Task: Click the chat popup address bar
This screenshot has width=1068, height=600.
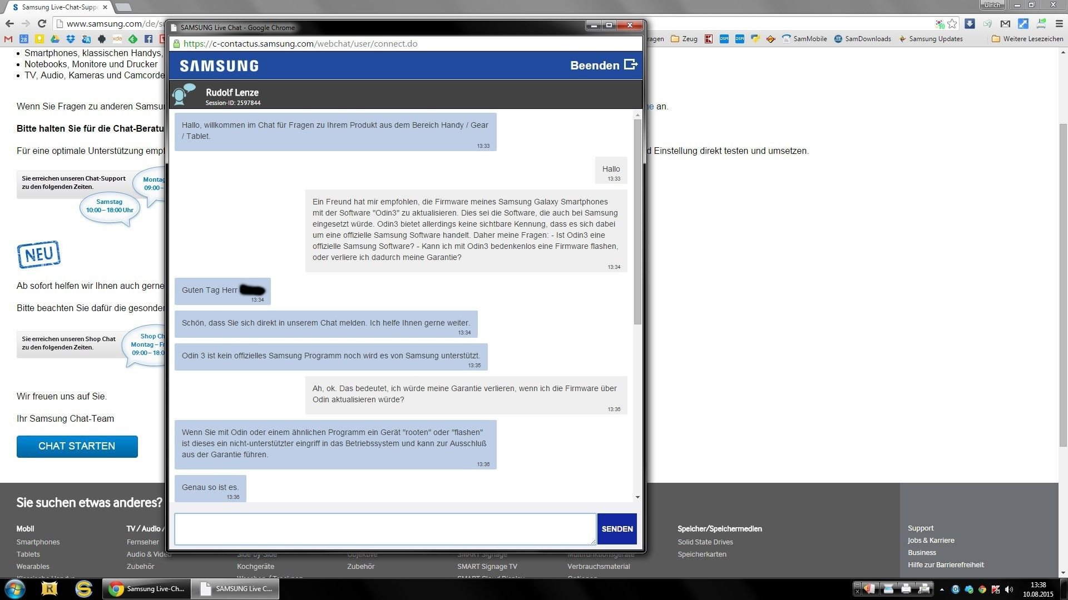Action: [406, 44]
